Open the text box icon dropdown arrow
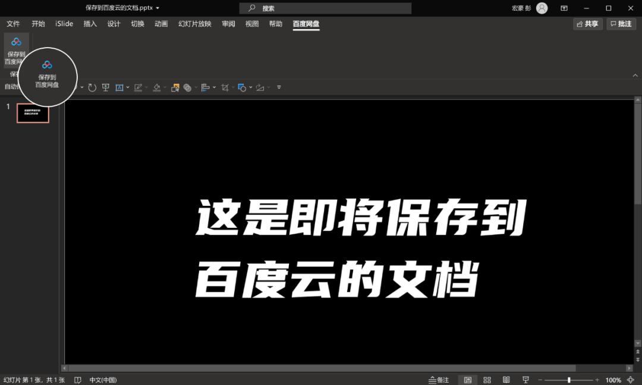642x385 pixels. tap(127, 87)
